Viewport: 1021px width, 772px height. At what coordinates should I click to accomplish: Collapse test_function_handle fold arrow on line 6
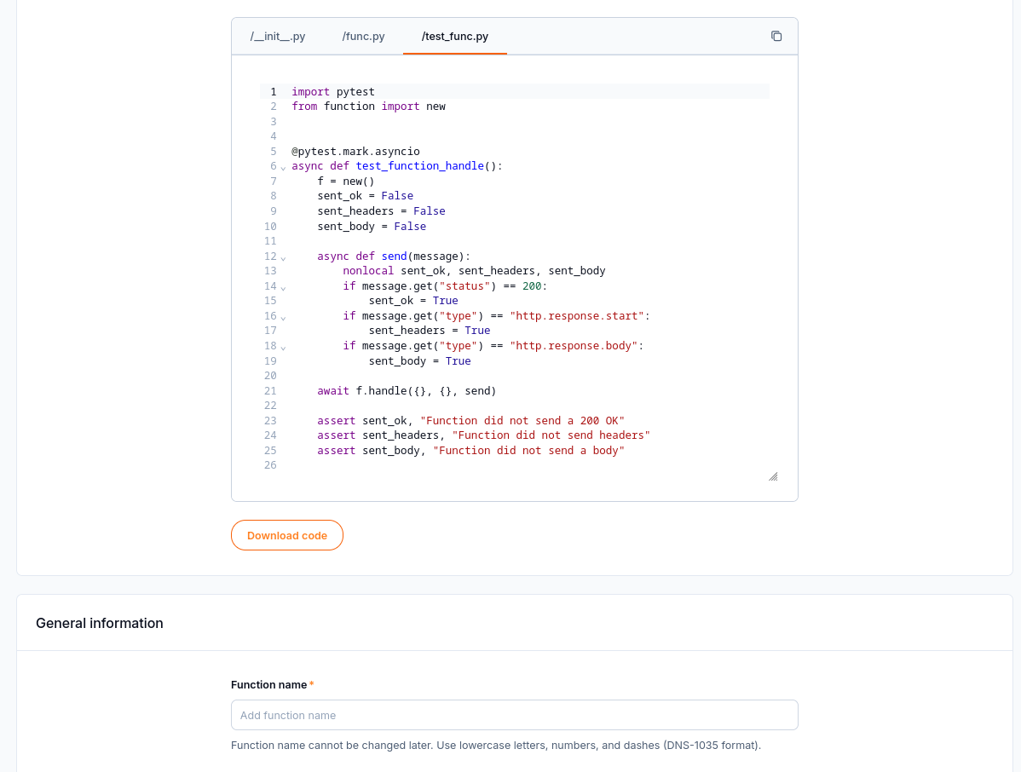coord(283,167)
